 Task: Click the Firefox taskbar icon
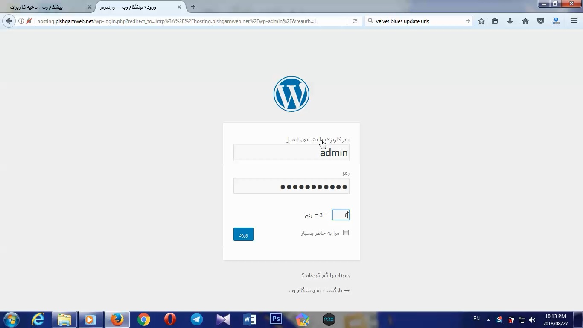[x=117, y=319]
